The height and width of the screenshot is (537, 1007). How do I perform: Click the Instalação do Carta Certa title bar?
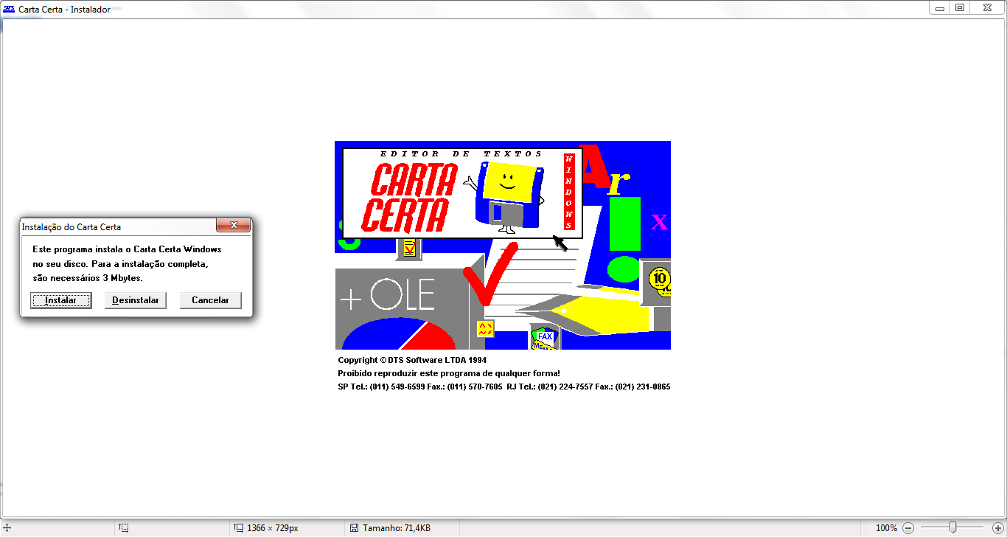pos(111,226)
